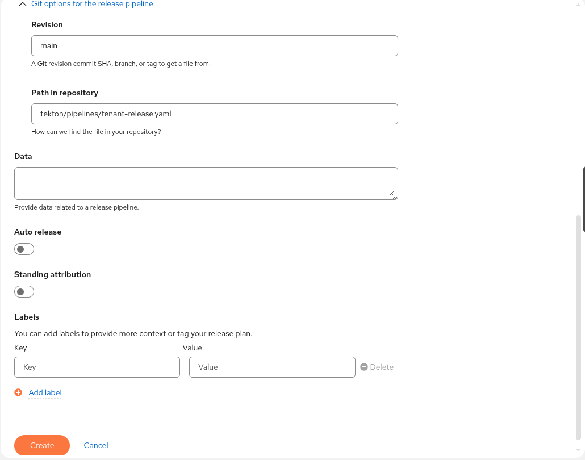Open the Git options for the release pipeline link

[92, 4]
